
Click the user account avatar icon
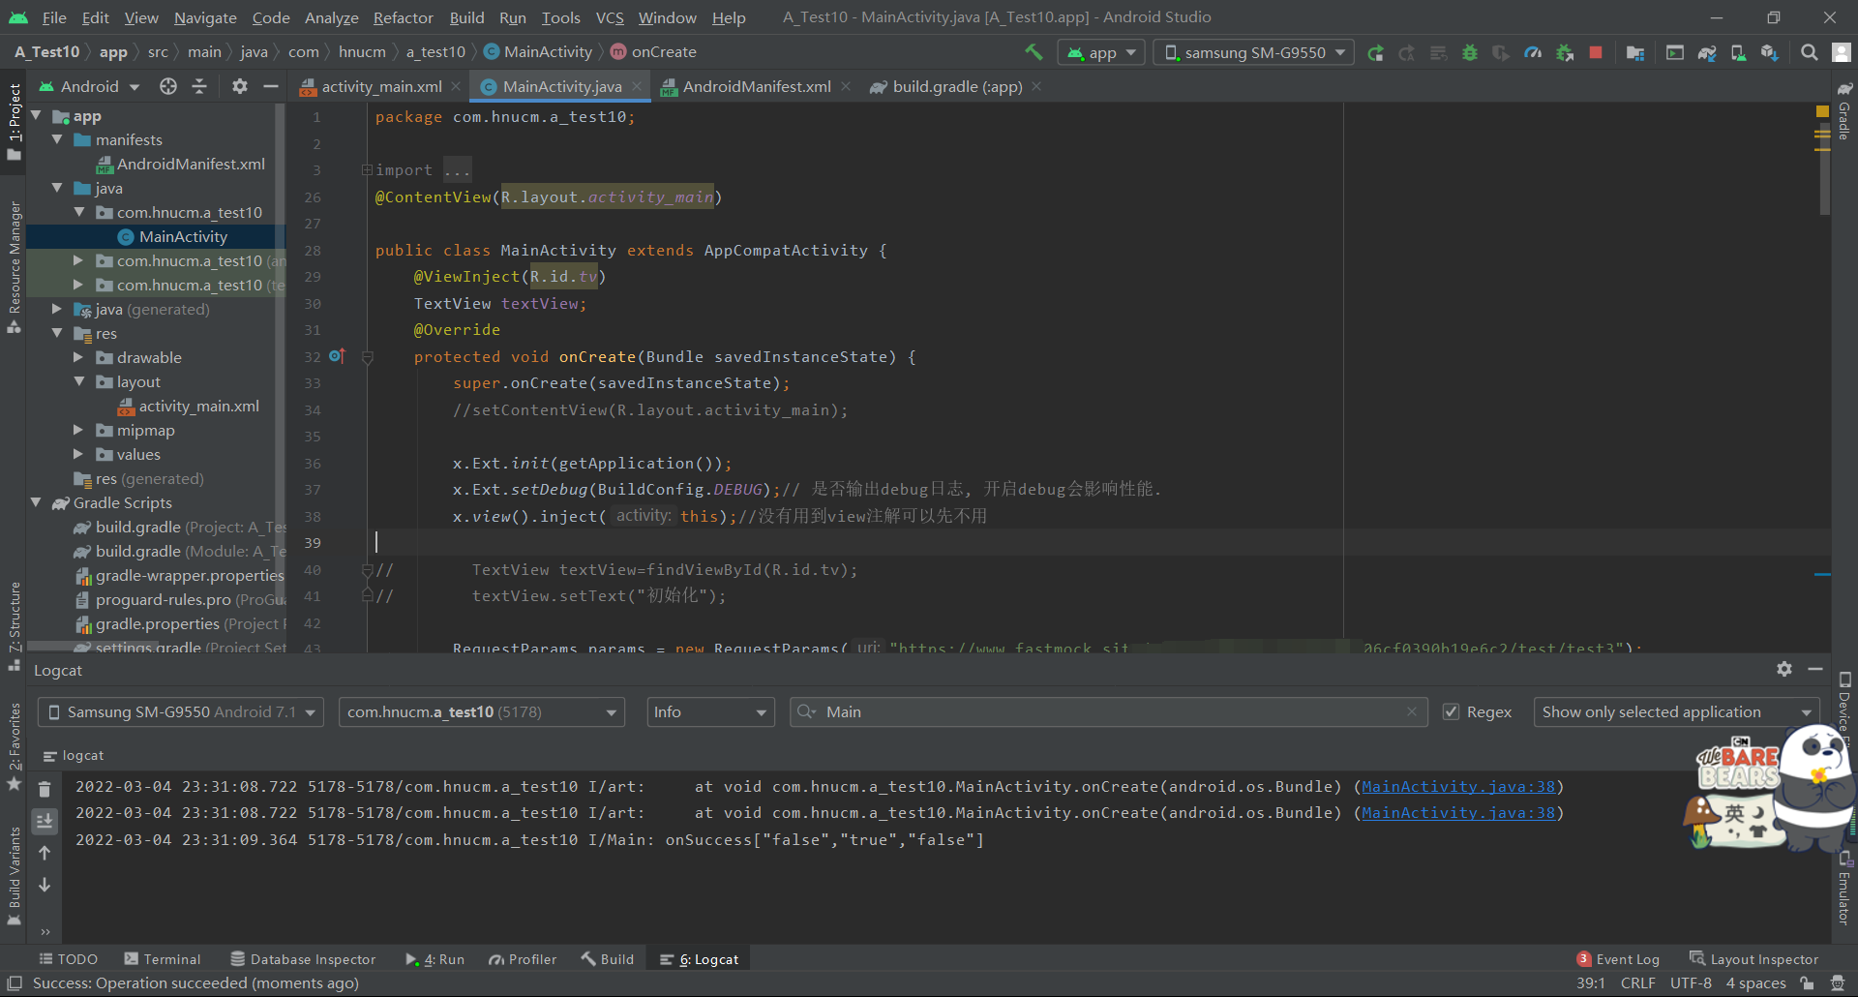[x=1842, y=52]
